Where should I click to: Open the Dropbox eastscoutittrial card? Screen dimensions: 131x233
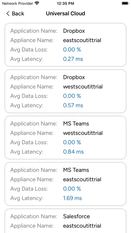(x=65, y=45)
